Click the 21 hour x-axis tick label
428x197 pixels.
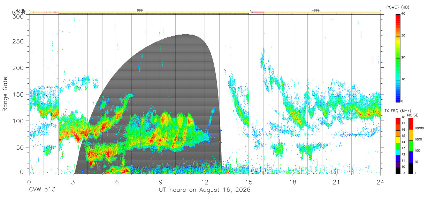[x=337, y=182]
